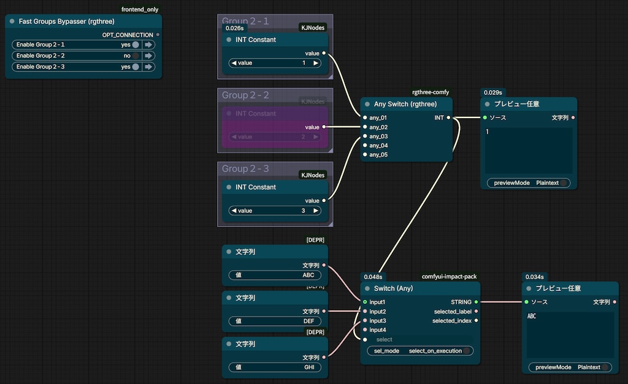This screenshot has width=628, height=384.
Task: Click the select input socket on Switch (Any)
Action: (365, 340)
